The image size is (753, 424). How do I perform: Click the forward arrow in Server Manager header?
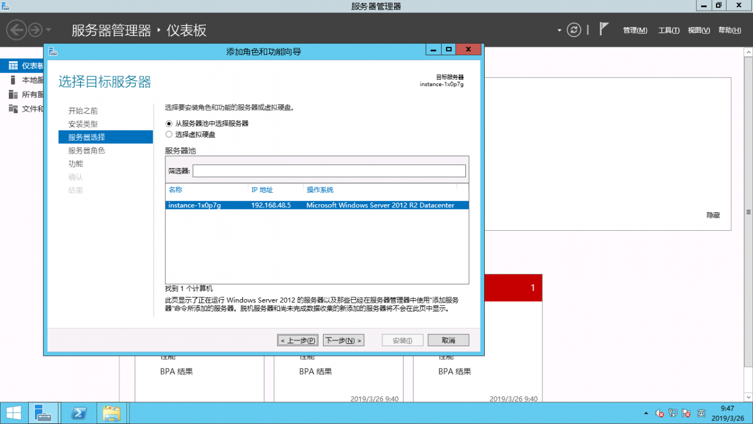pos(35,29)
